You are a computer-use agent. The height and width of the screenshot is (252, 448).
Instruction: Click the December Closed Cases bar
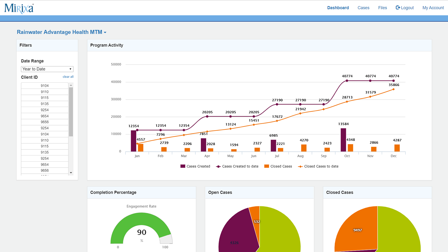pos(397,148)
